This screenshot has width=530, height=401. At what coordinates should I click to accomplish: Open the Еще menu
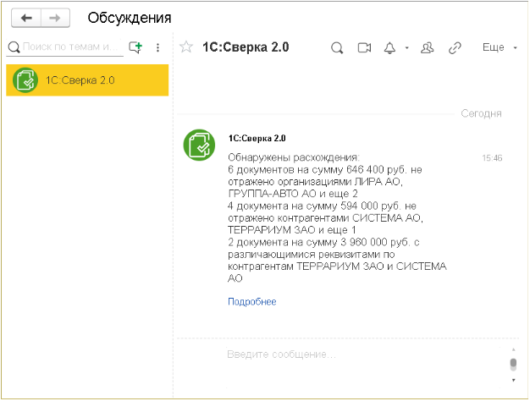pyautogui.click(x=500, y=47)
